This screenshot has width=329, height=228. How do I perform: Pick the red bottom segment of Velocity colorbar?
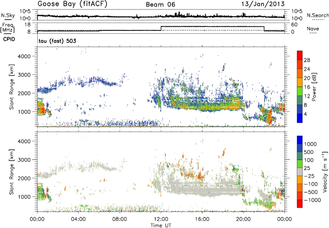[x=300, y=204]
